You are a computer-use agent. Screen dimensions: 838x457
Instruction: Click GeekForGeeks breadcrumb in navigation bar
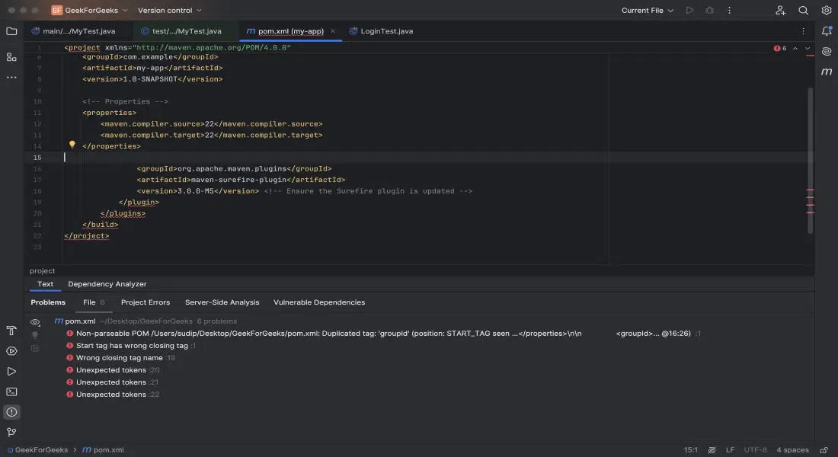click(x=37, y=450)
